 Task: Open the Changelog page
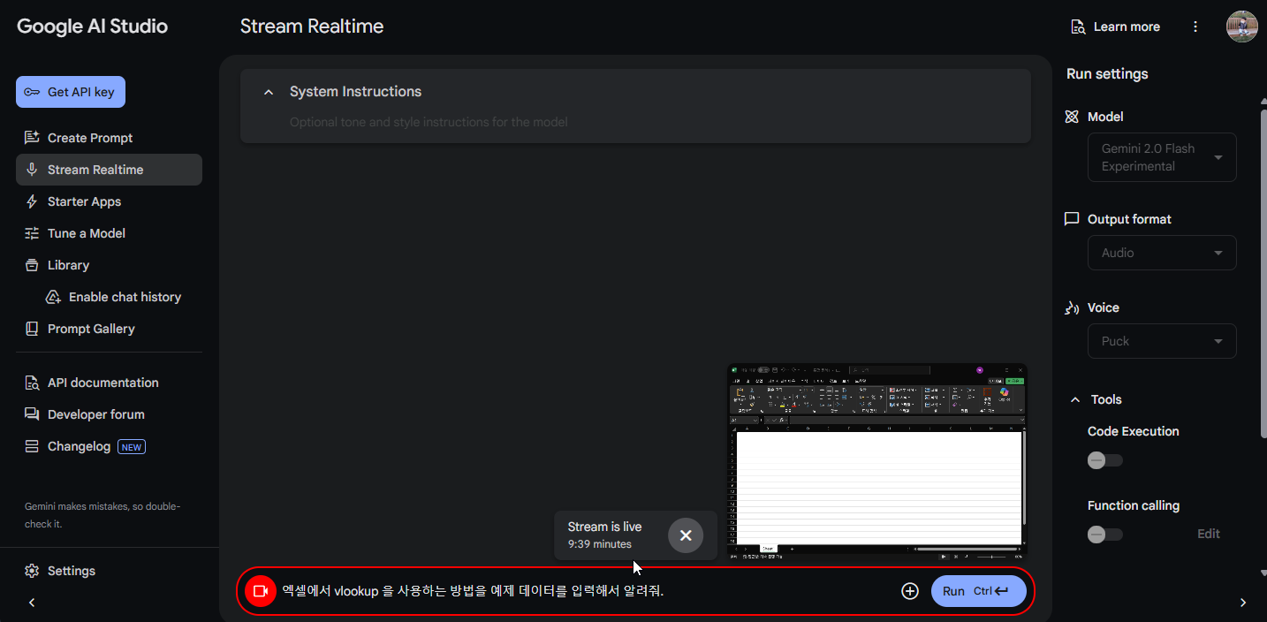point(79,446)
